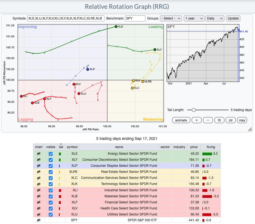This screenshot has width=255, height=224.
Task: Click the XLK tail indicator in the table
Action: (59, 184)
